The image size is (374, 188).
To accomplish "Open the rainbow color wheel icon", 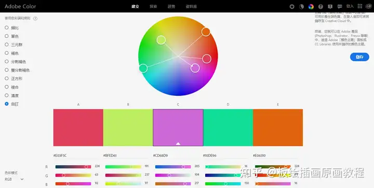I will click(311, 7).
